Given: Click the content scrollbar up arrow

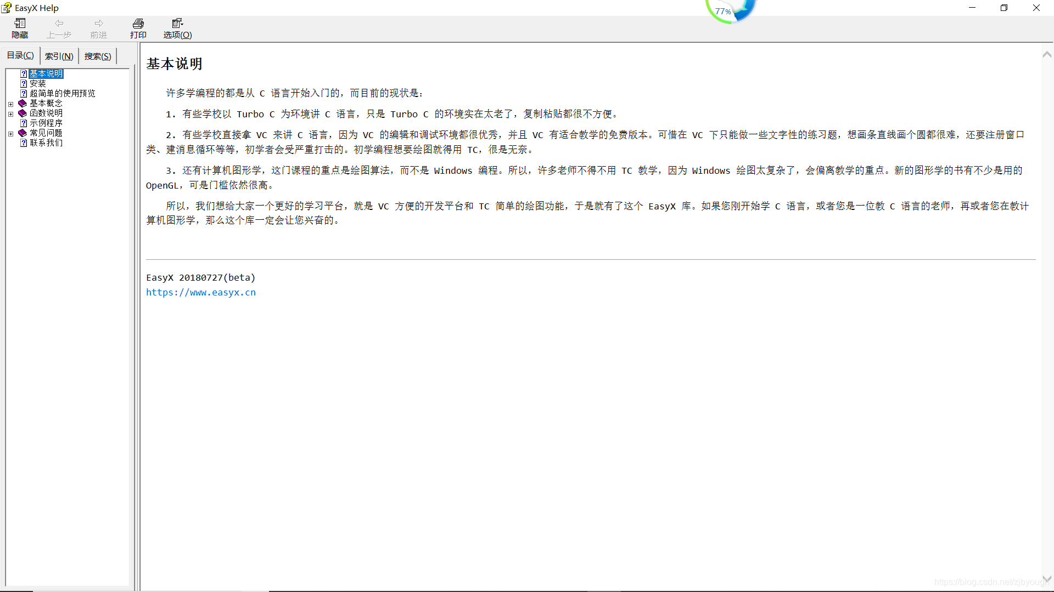Looking at the screenshot, I should (x=1047, y=54).
